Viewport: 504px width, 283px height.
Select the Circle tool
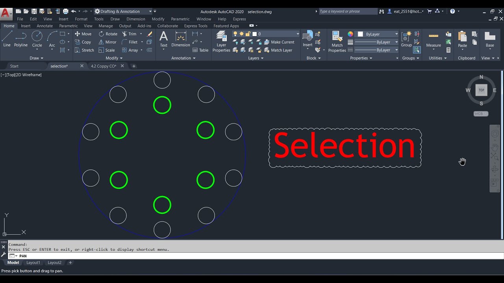click(37, 39)
